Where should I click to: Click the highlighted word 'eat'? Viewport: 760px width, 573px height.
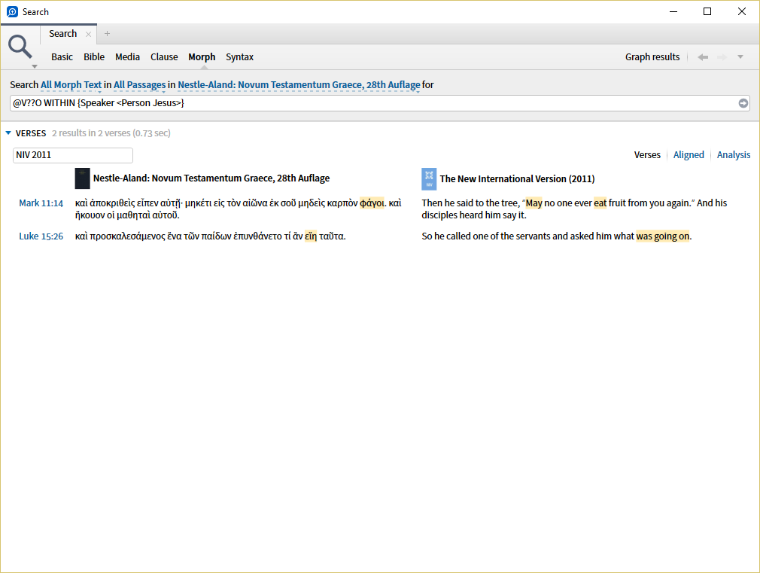600,203
